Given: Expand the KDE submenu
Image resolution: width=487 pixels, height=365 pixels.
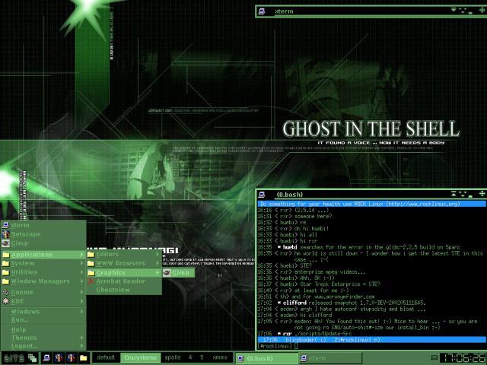Looking at the screenshot, I should [x=43, y=301].
